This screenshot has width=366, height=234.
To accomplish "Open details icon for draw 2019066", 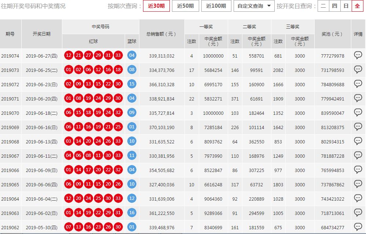I will point(358,170).
